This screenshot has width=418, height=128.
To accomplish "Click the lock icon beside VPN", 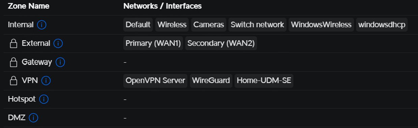I will click(13, 81).
